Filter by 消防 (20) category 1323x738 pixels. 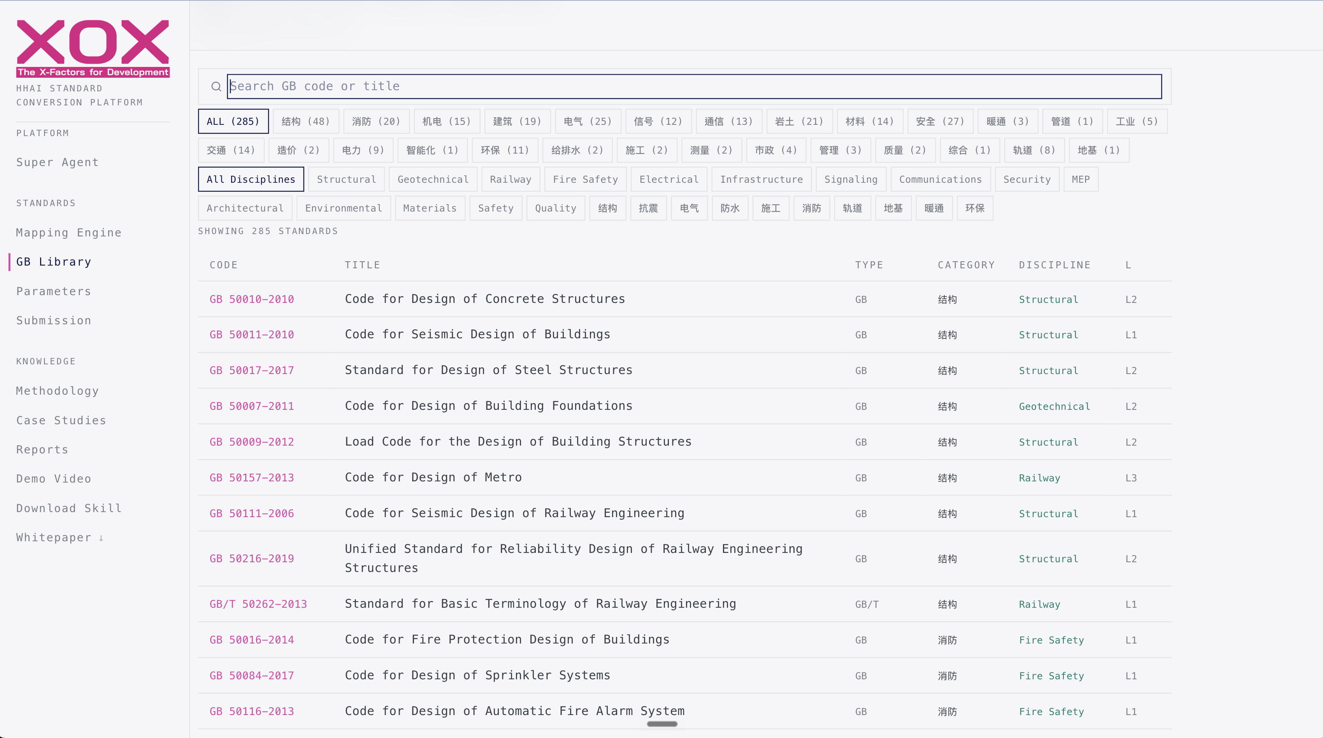[376, 122]
